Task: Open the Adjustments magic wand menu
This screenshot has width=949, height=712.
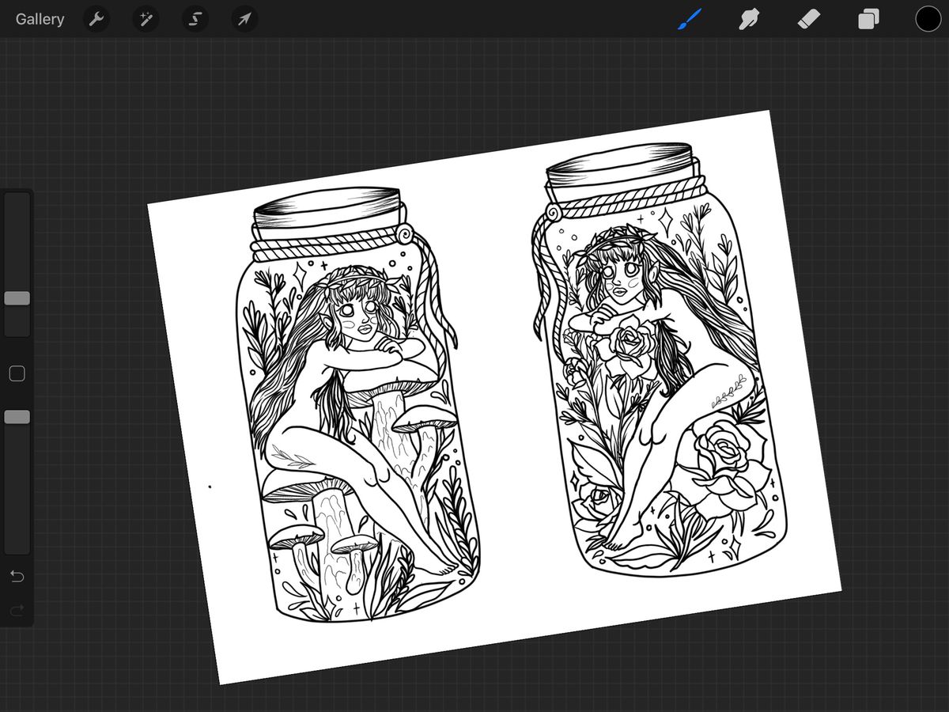Action: [x=146, y=19]
